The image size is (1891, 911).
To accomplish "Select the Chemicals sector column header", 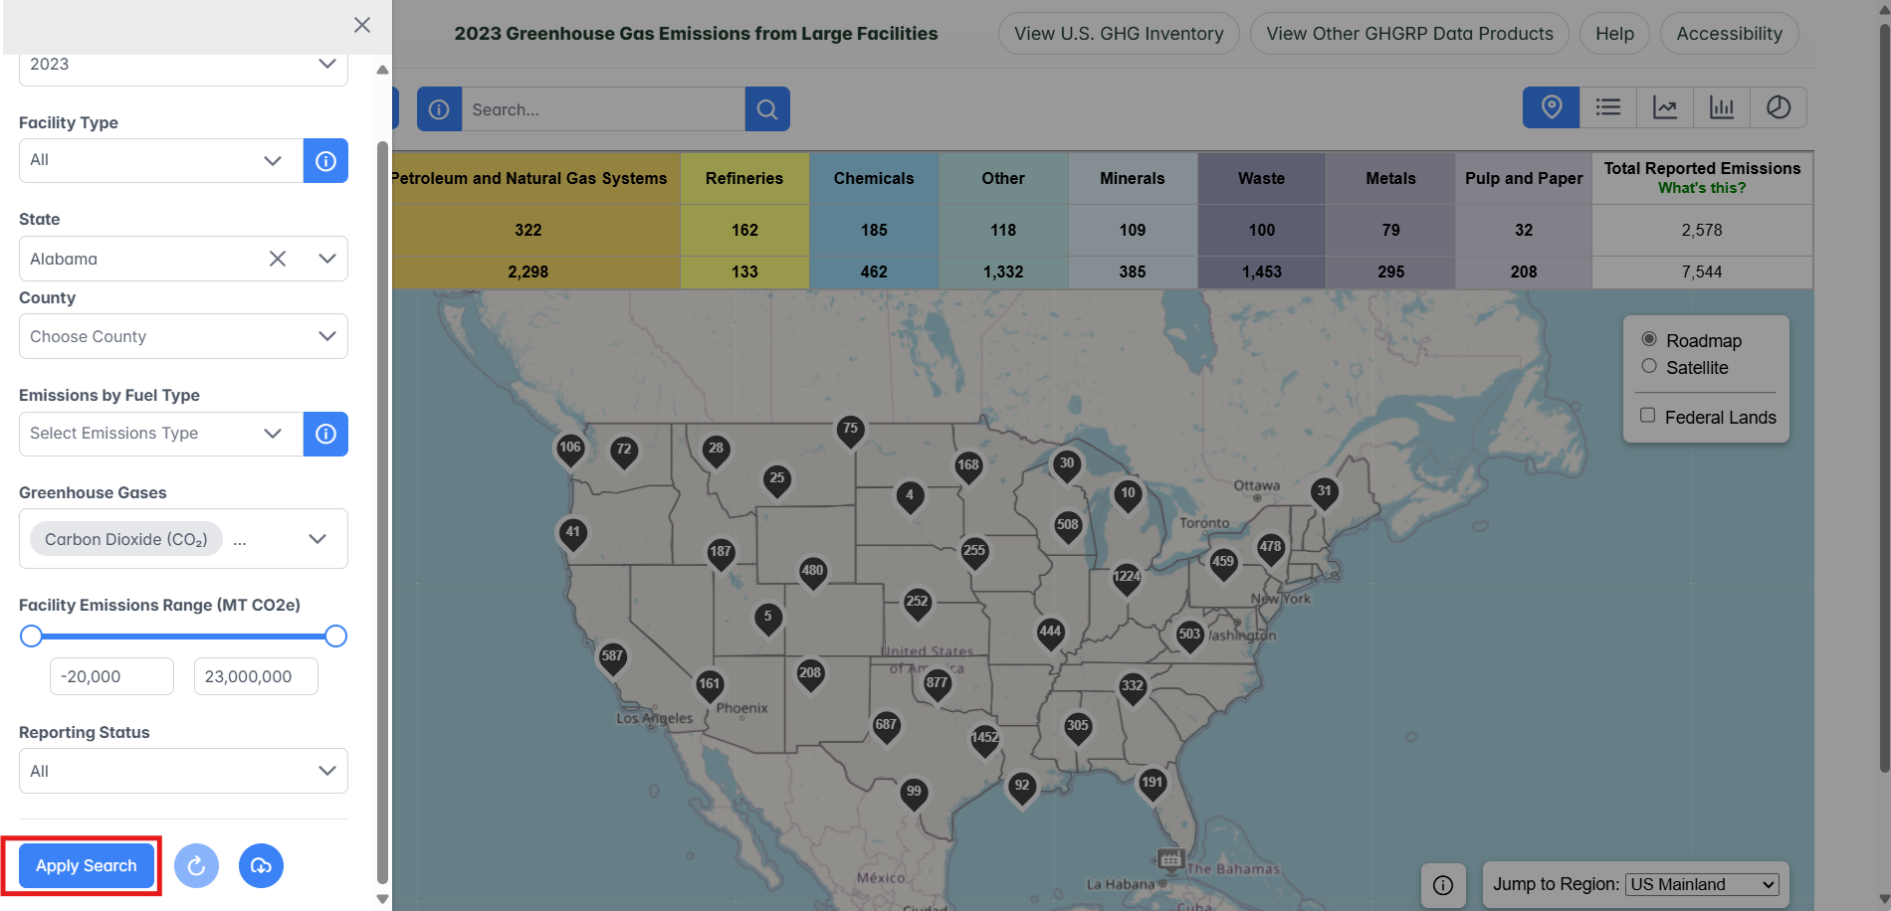I will point(874,178).
